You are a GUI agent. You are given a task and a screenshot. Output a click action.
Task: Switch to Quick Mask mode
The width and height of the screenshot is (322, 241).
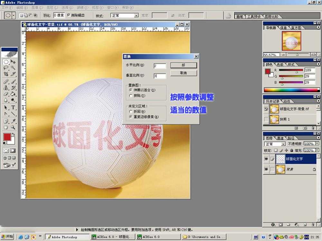point(13,151)
